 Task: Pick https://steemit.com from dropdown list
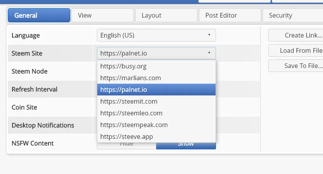click(x=156, y=101)
